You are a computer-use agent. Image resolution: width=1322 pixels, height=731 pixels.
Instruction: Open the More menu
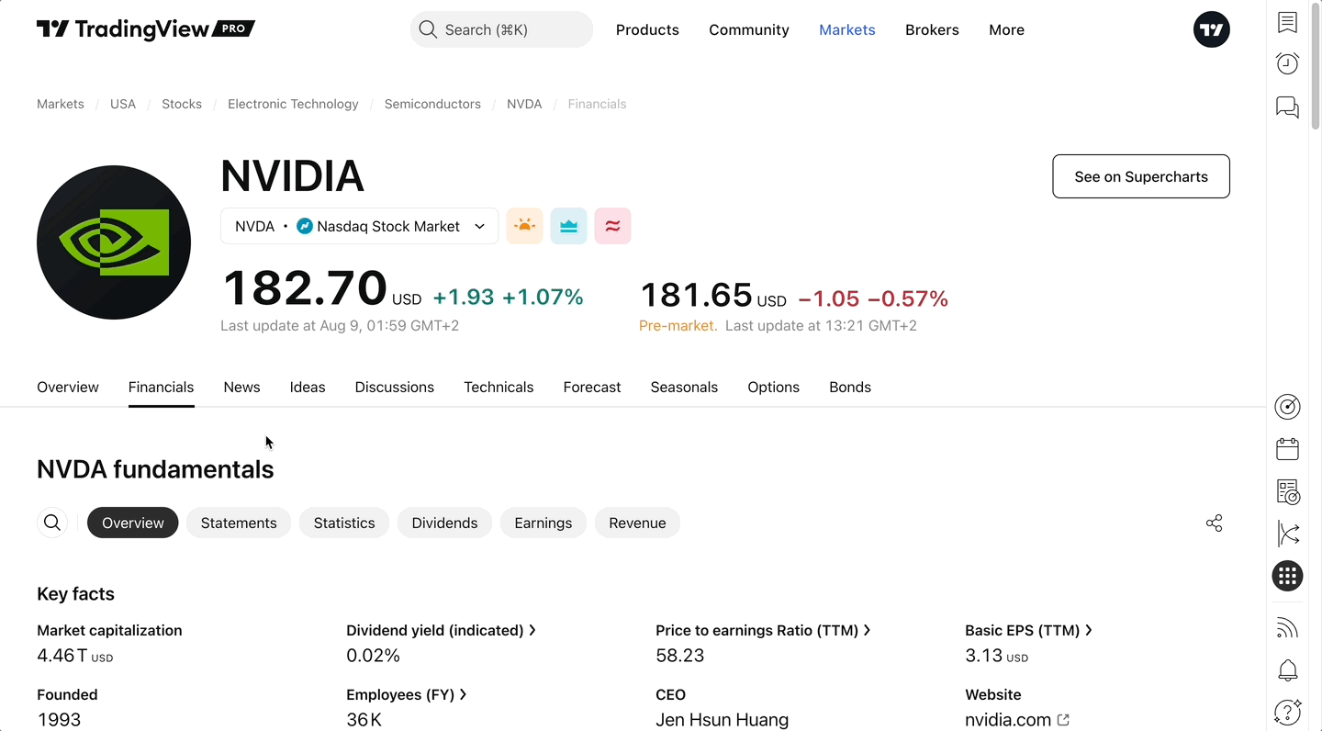point(1006,29)
